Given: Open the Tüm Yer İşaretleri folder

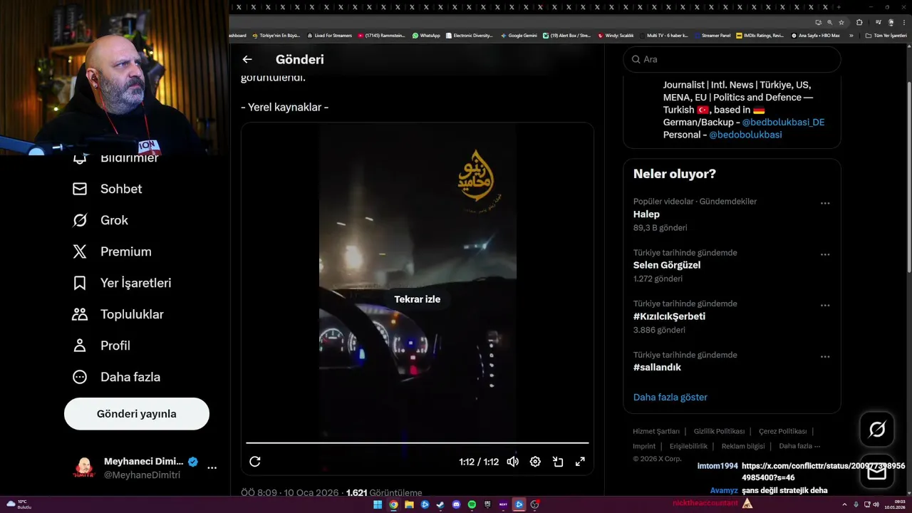Looking at the screenshot, I should 886,35.
